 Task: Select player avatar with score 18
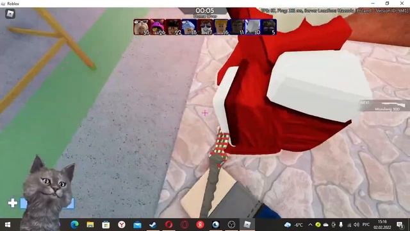(x=190, y=27)
